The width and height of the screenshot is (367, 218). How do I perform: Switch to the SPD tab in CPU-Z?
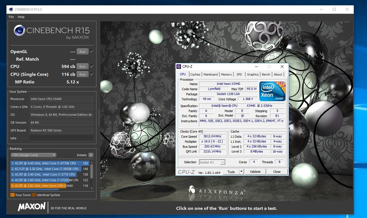[239, 74]
